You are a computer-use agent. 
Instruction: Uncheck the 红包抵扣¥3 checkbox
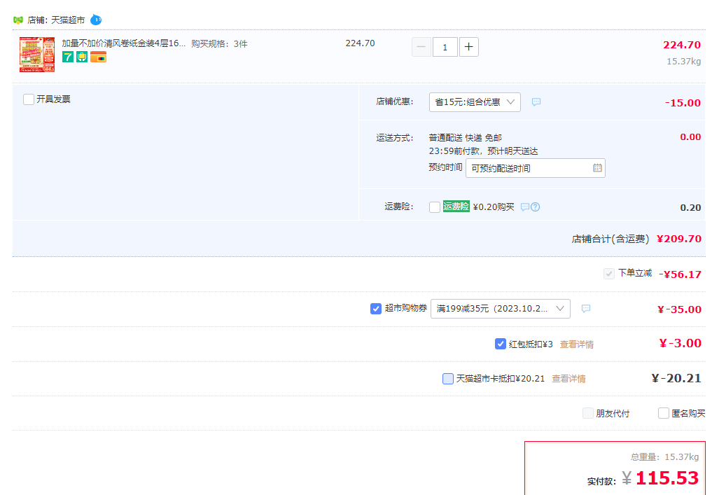[501, 344]
